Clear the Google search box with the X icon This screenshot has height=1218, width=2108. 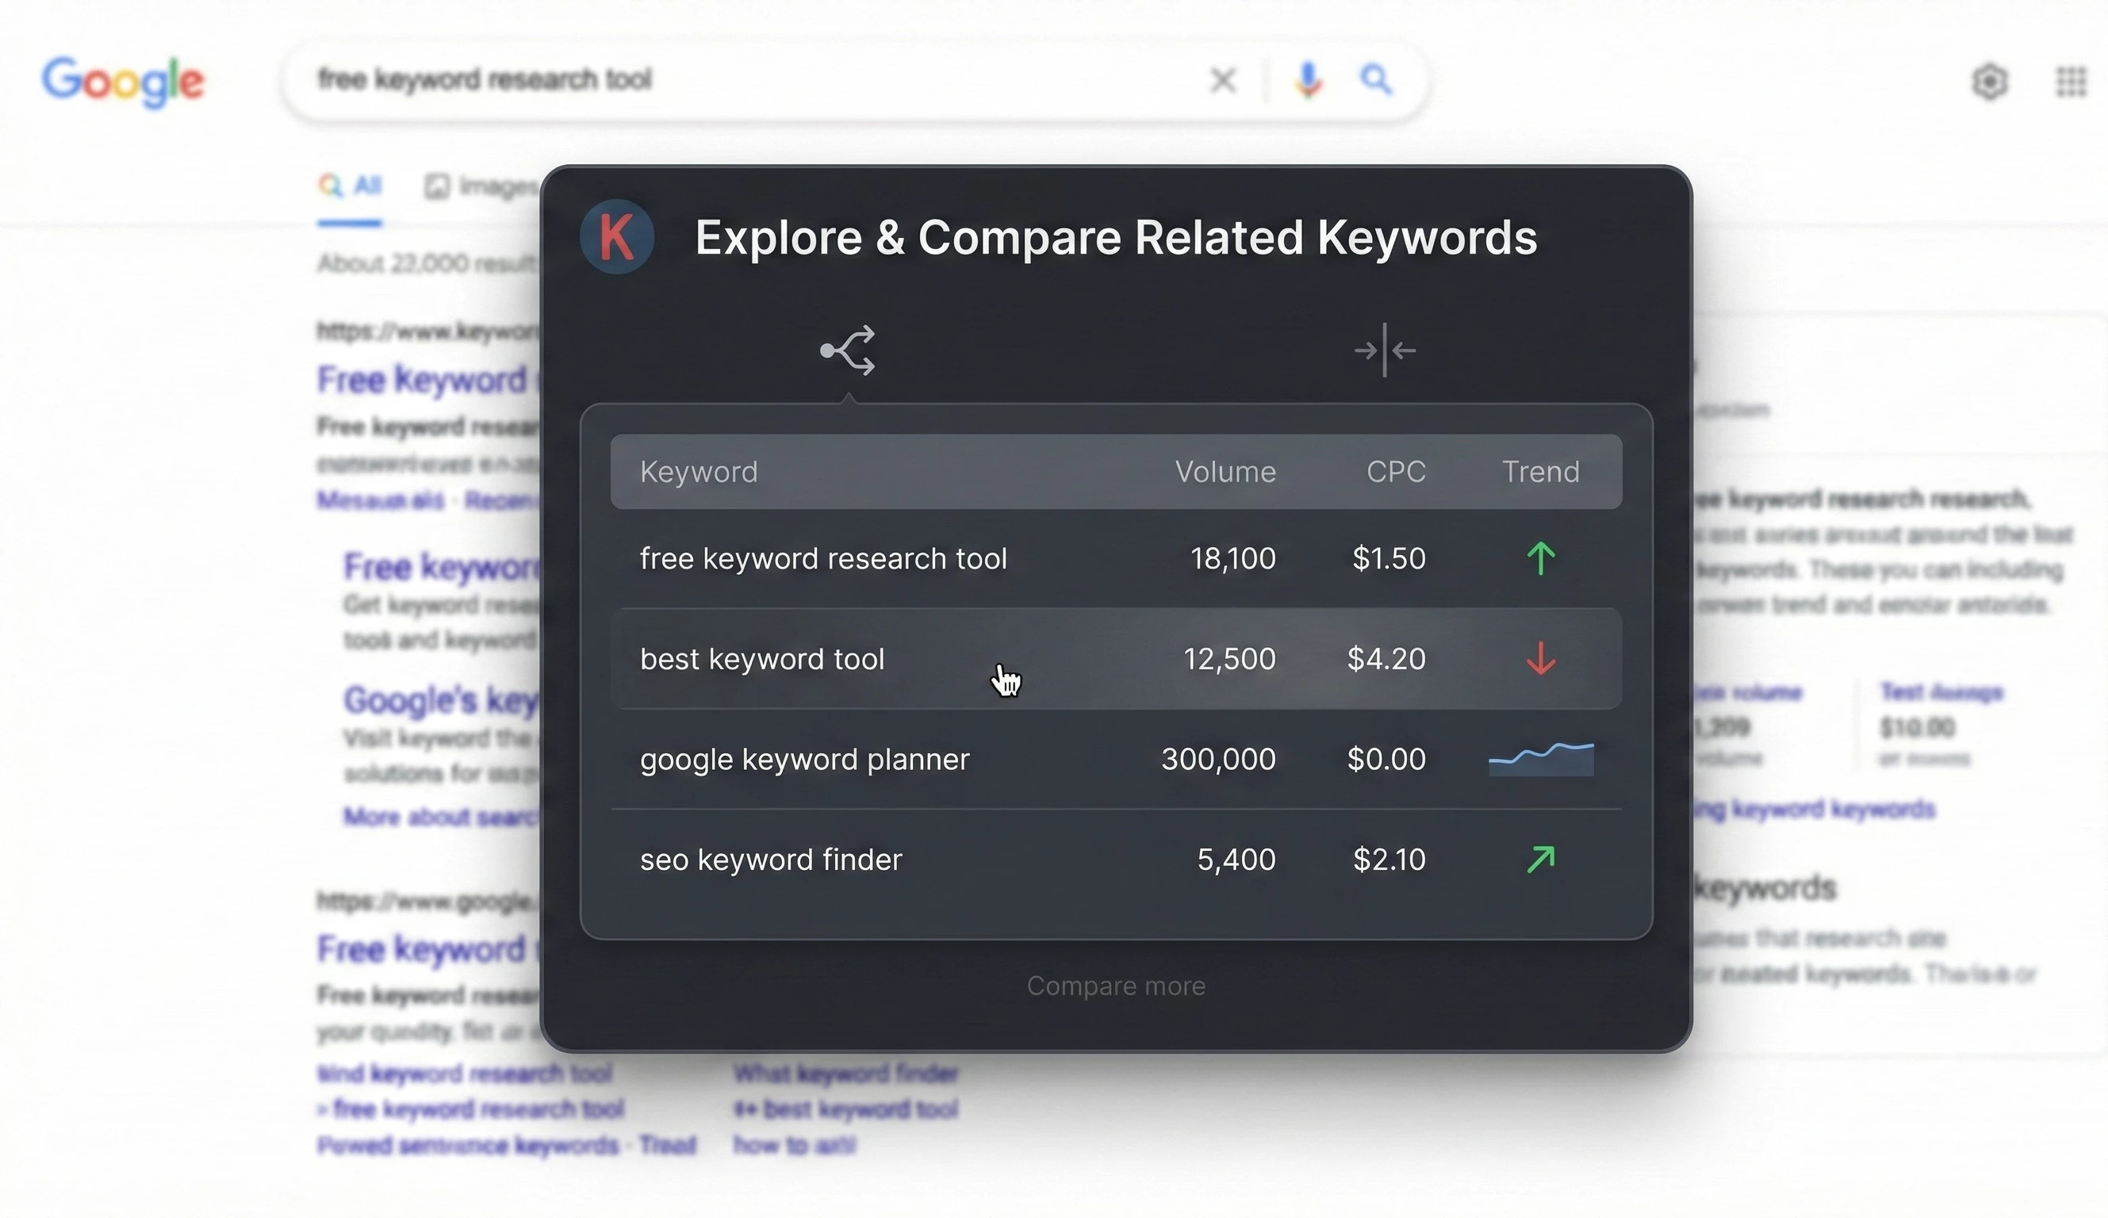tap(1223, 80)
